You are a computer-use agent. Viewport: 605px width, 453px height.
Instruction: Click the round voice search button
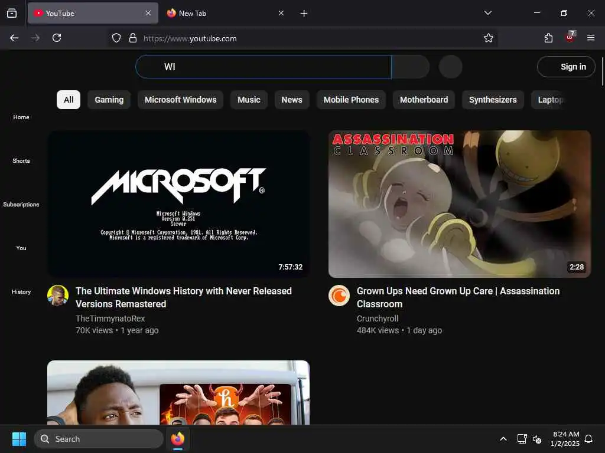pos(451,67)
